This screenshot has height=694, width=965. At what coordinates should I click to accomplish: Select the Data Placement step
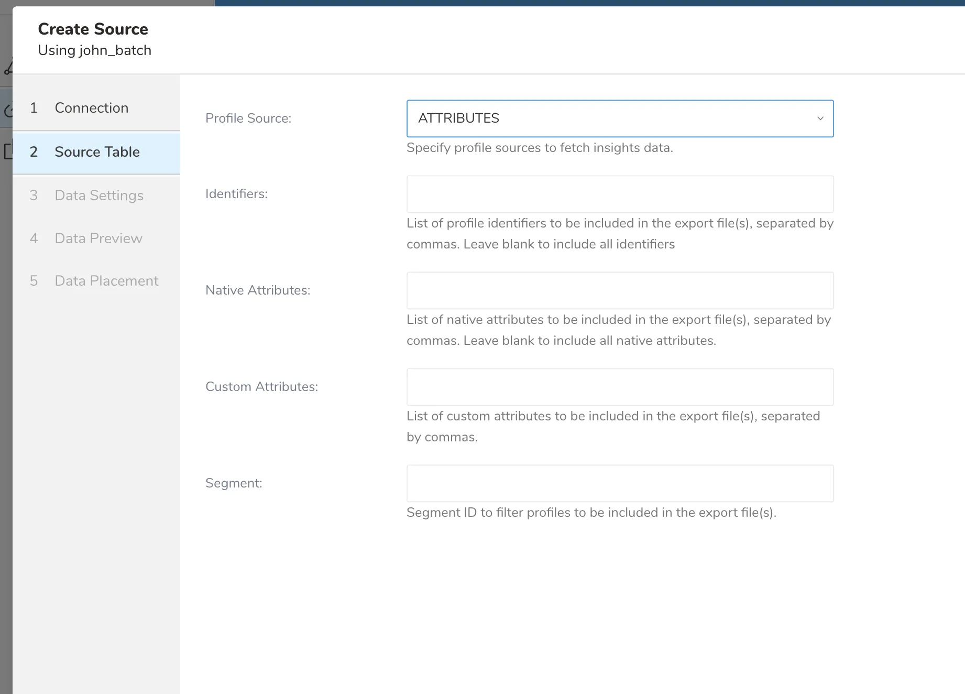[96, 281]
